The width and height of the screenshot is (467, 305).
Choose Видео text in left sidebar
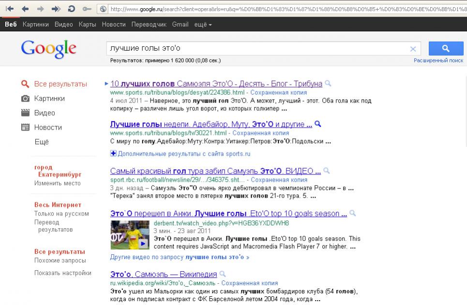(x=45, y=113)
